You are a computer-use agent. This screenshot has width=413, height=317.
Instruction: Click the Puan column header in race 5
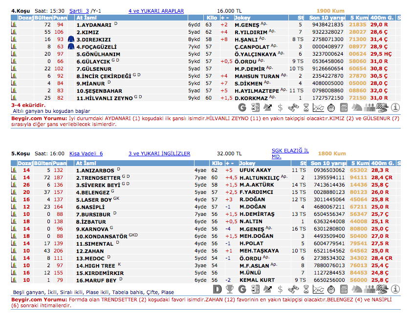pos(60,163)
